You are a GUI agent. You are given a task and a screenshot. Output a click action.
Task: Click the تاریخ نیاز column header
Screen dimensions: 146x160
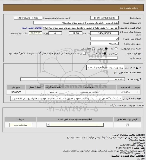[16, 87]
